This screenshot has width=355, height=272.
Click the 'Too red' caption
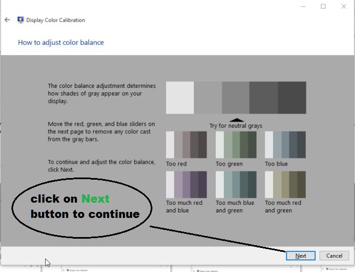[x=176, y=164]
